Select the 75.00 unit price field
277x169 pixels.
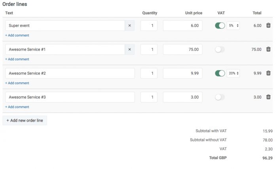[183, 49]
